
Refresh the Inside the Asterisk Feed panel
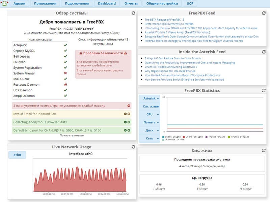click(x=264, y=52)
